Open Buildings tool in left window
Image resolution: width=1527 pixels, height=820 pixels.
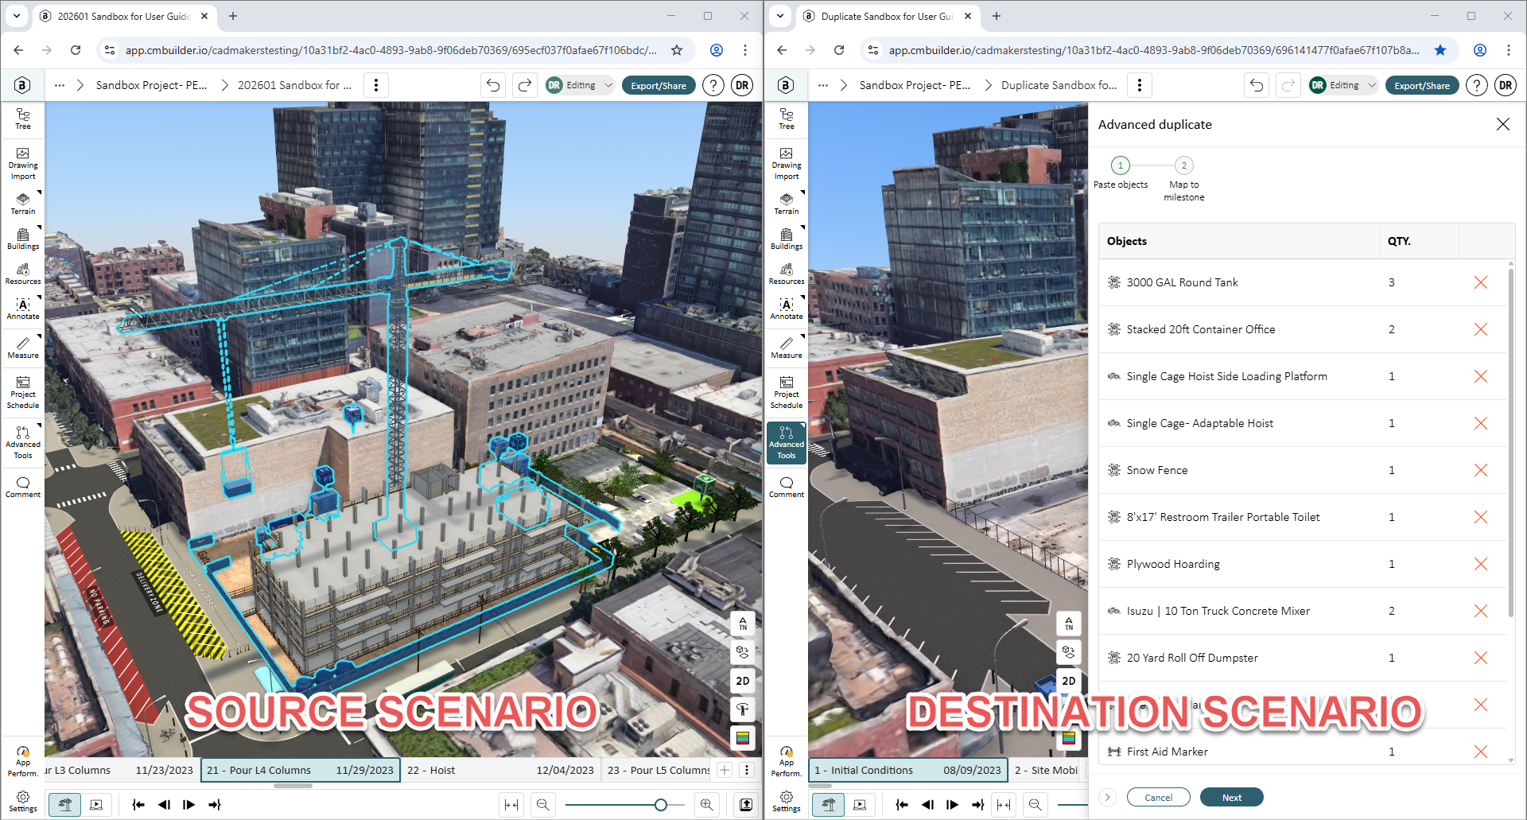pos(23,238)
